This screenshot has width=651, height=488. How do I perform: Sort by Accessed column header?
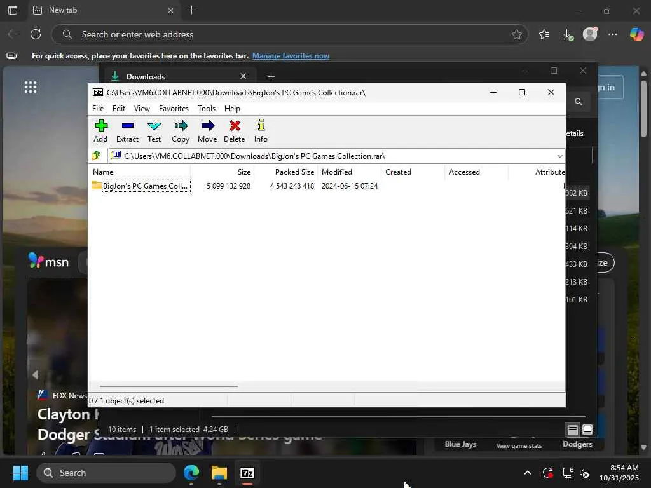pos(477,172)
